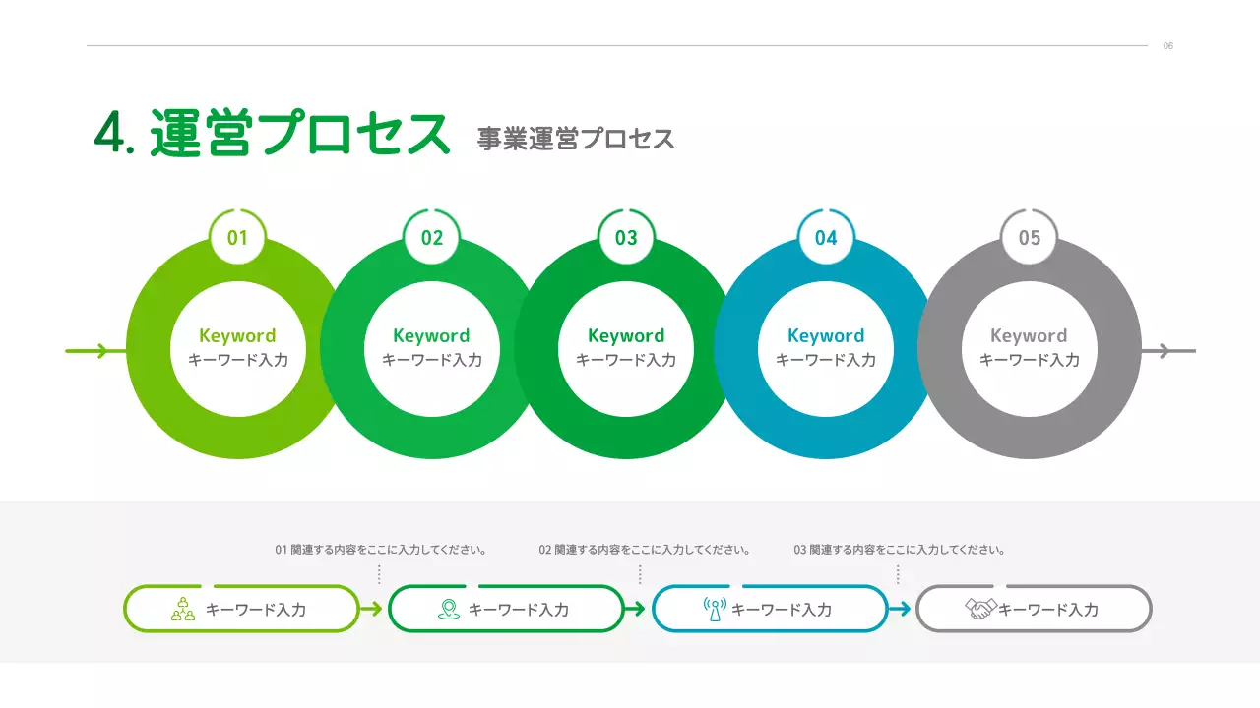1260x708 pixels.
Task: Click the caption starting with 03 関連する内容
Action: tap(900, 550)
